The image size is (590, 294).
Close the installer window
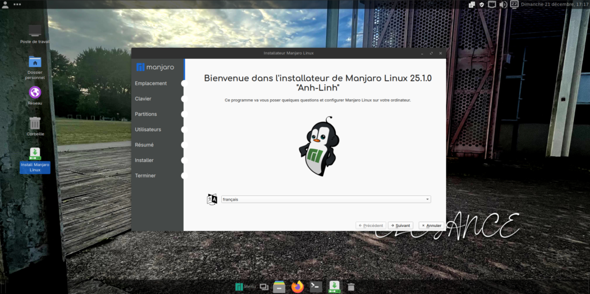[440, 53]
